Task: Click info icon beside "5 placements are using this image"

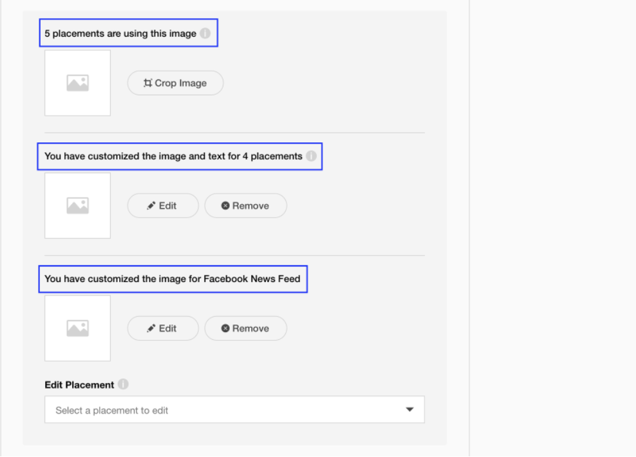Action: click(205, 33)
